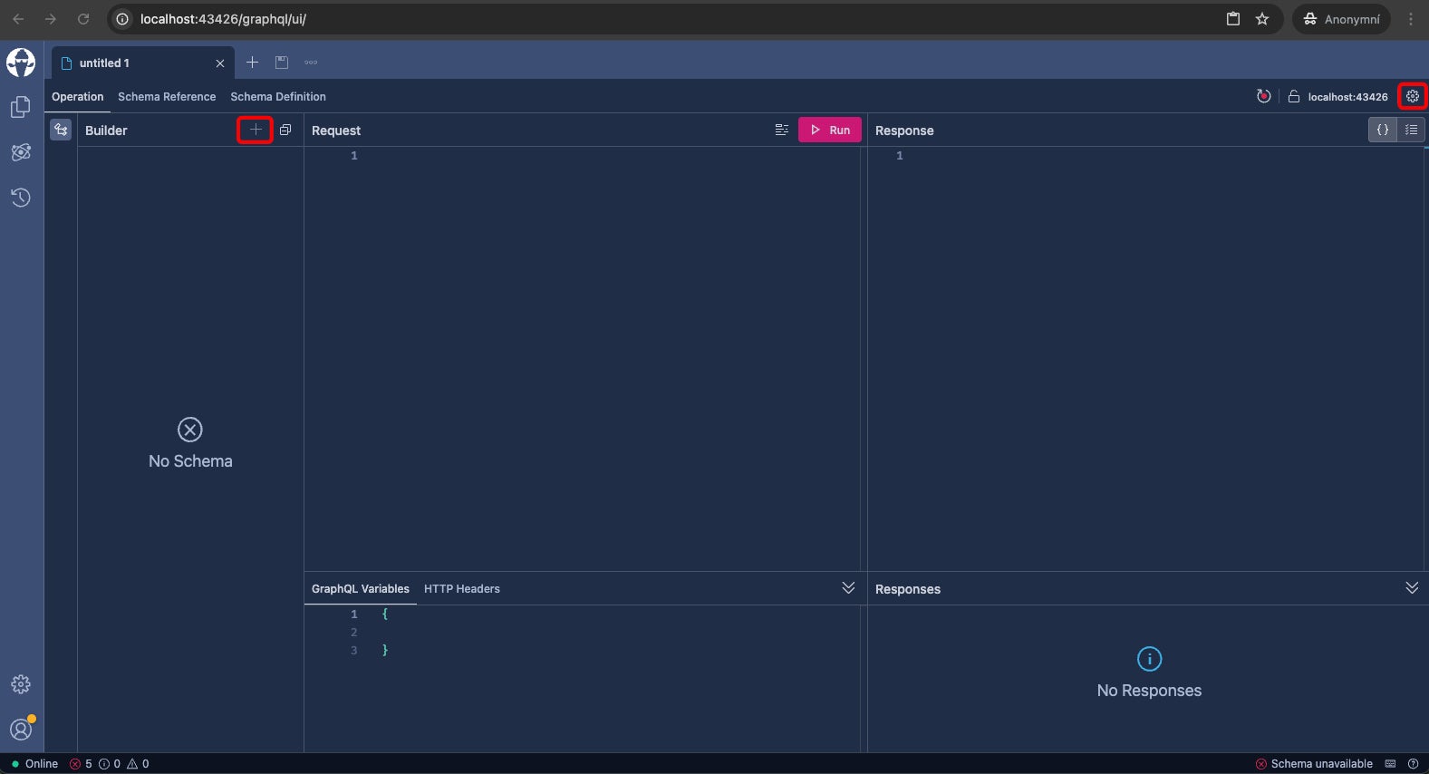Viewport: 1429px width, 774px height.
Task: Open the documents collection sidebar icon
Action: tap(21, 108)
